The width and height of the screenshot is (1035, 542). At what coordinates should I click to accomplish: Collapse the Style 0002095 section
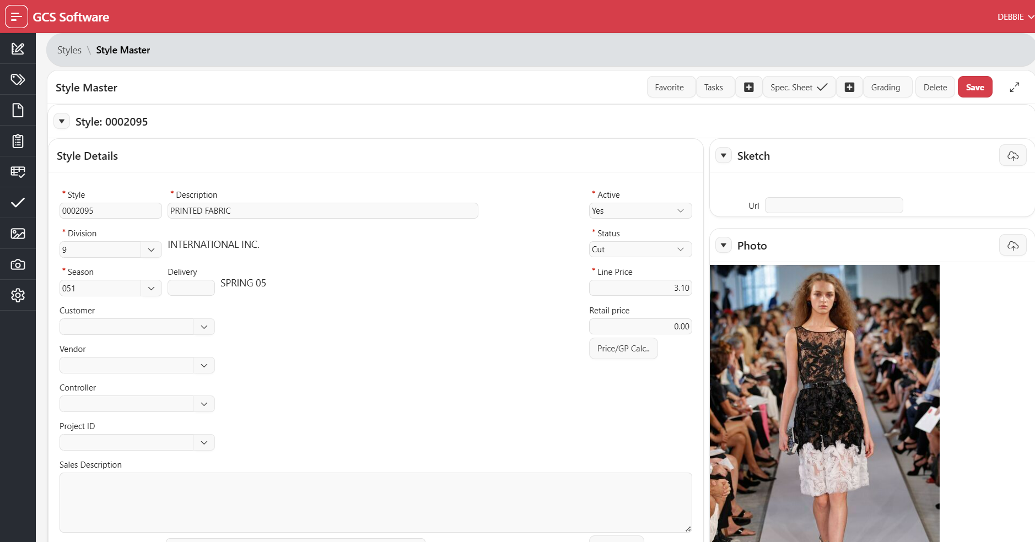click(62, 121)
